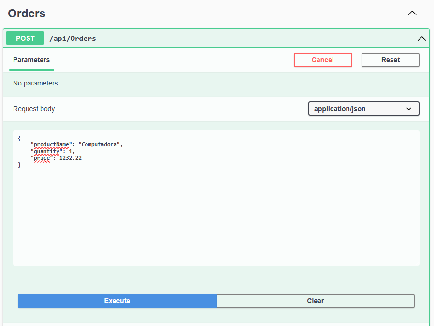The width and height of the screenshot is (434, 326).
Task: Click the Request body label
Action: pos(34,109)
